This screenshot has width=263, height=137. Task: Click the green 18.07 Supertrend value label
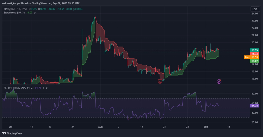255,61
